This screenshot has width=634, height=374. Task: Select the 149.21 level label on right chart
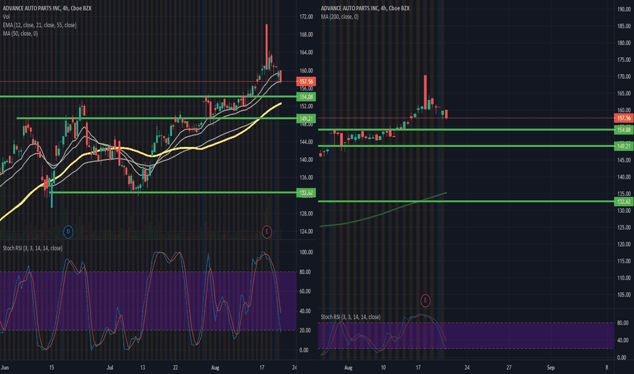(x=624, y=146)
